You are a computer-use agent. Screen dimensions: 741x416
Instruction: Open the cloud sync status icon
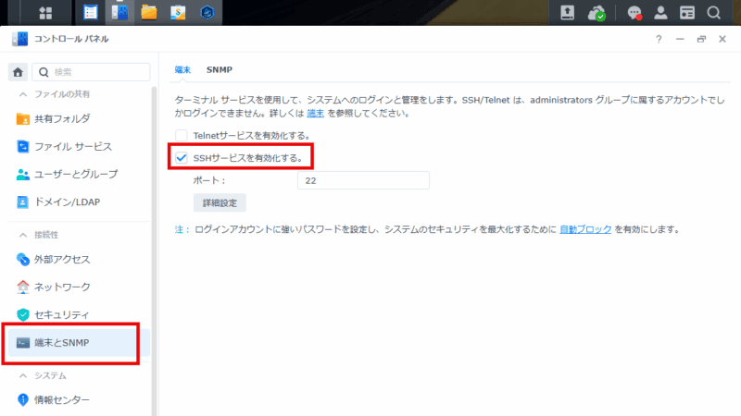point(597,13)
